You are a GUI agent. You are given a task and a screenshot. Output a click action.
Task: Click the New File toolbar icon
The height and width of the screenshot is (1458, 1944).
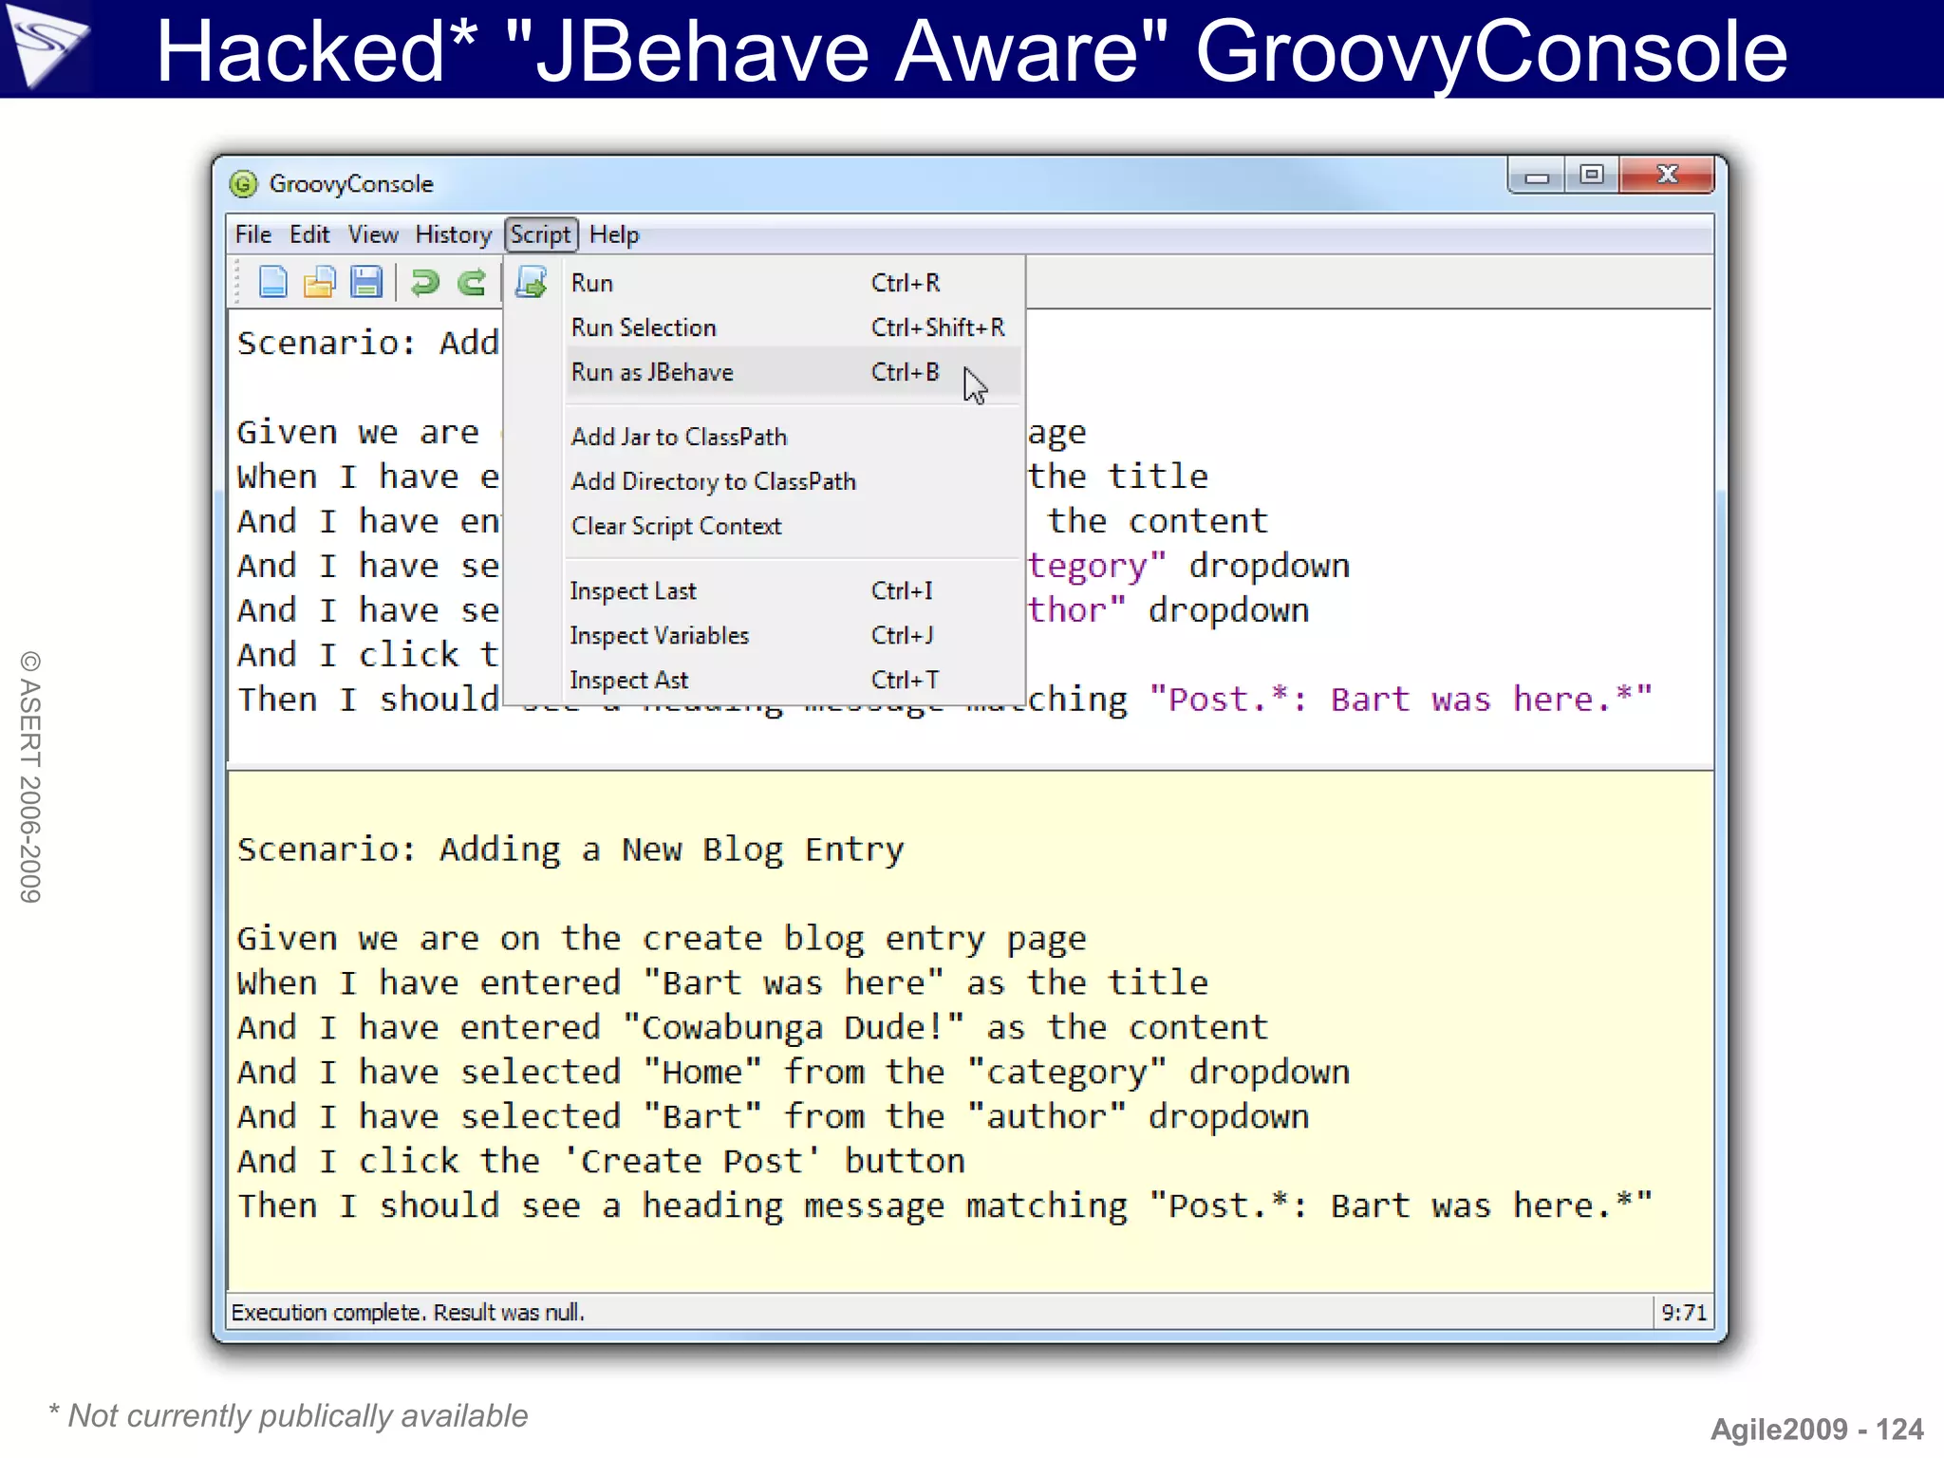(x=272, y=282)
